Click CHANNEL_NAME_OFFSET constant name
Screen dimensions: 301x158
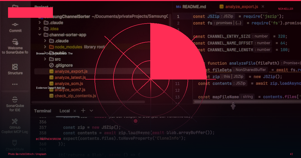(x=230, y=43)
